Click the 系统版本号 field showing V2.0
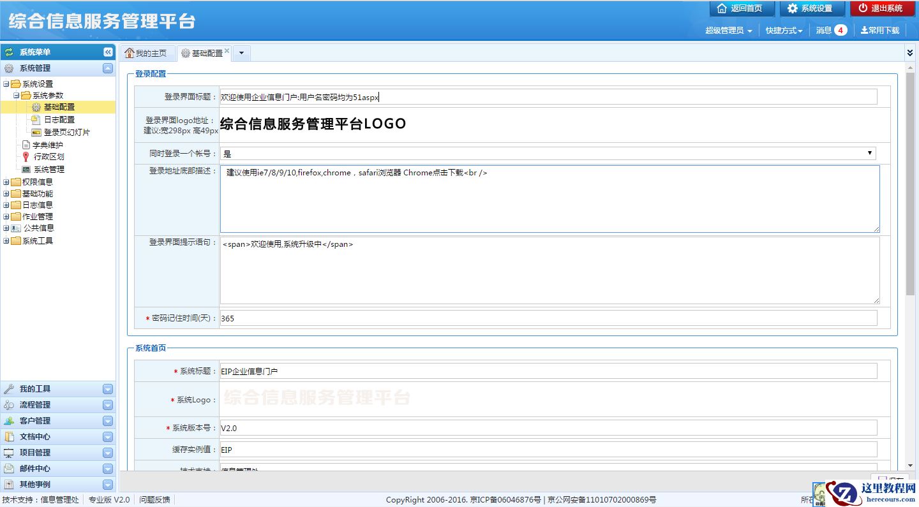The height and width of the screenshot is (507, 919). tap(548, 428)
